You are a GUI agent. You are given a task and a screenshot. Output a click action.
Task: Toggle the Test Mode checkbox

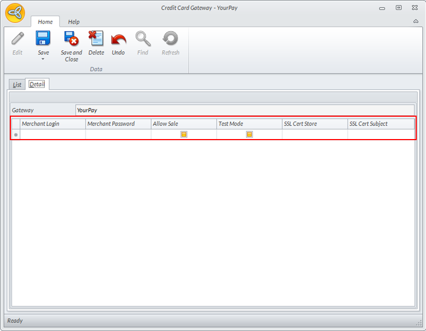pyautogui.click(x=249, y=134)
